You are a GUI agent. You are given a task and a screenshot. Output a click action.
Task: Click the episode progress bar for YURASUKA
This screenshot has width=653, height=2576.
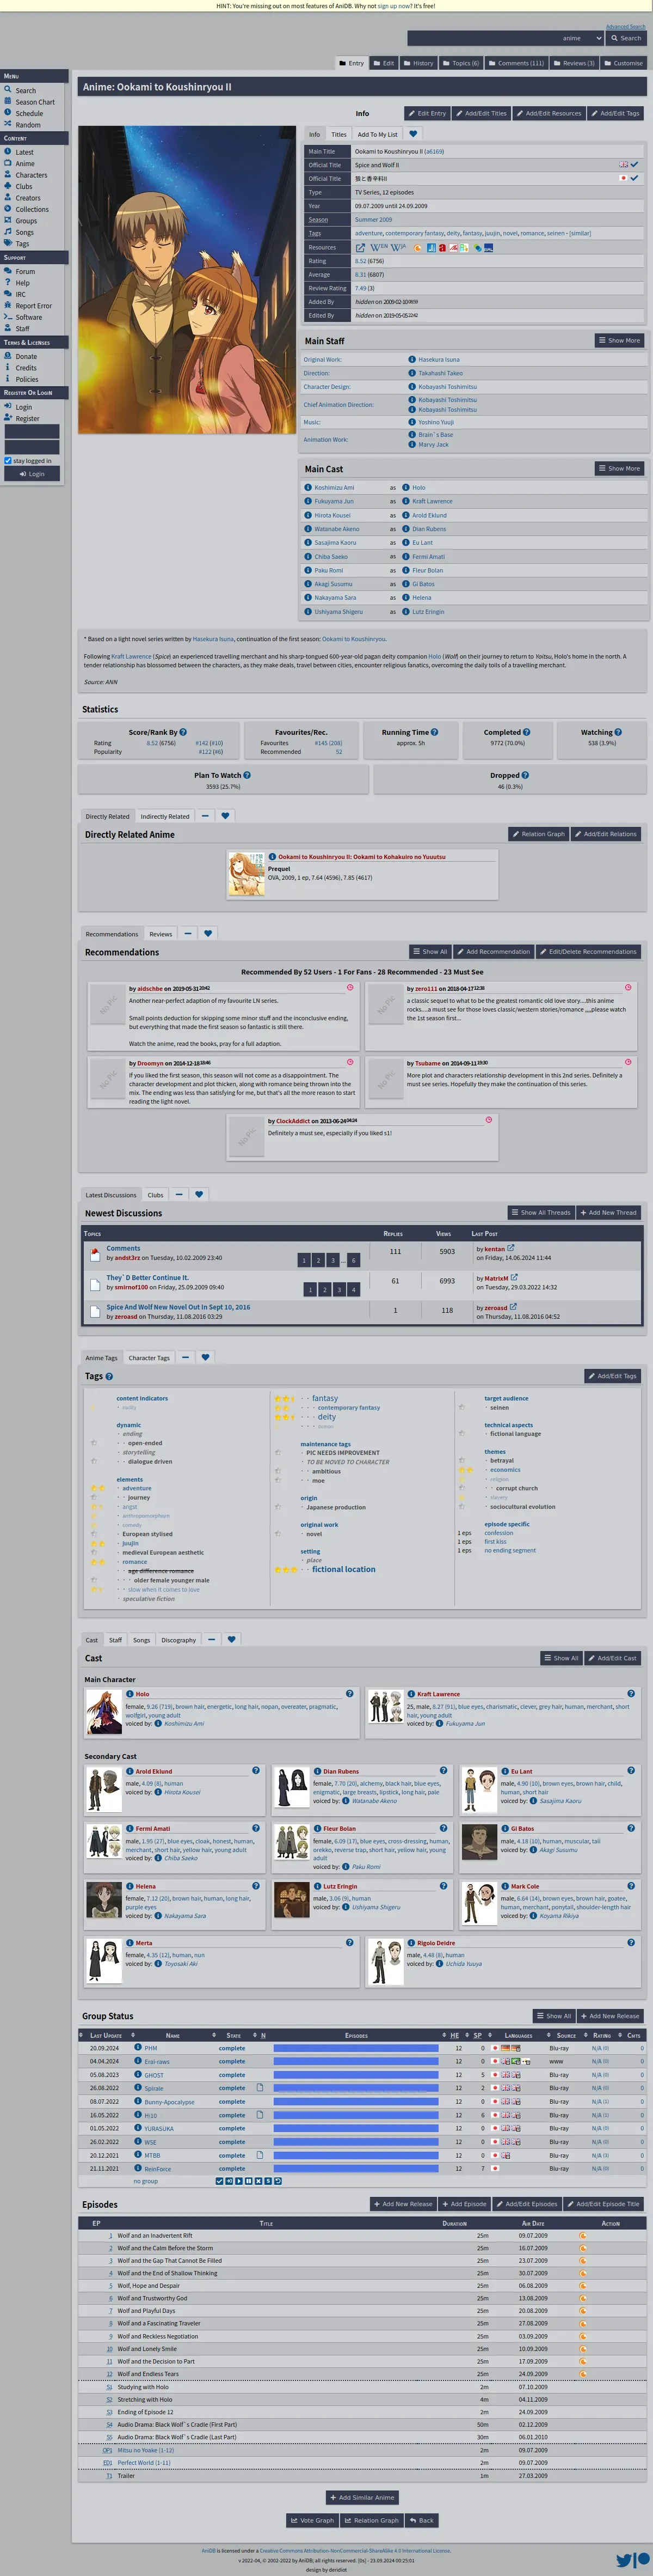(x=355, y=2128)
